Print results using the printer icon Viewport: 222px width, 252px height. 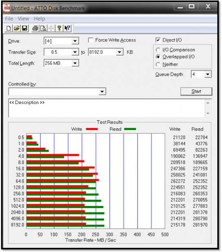(35, 28)
